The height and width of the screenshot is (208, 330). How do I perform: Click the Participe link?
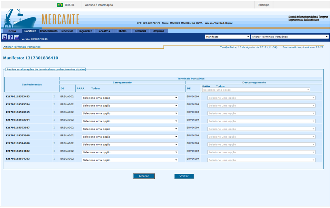tap(263, 5)
